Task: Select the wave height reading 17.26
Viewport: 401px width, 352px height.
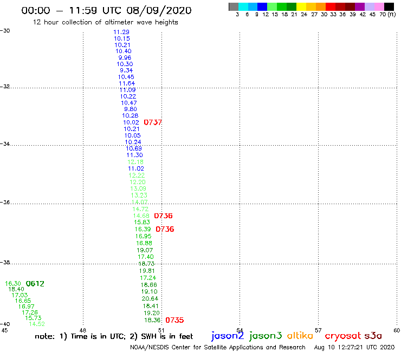Action: pos(30,312)
